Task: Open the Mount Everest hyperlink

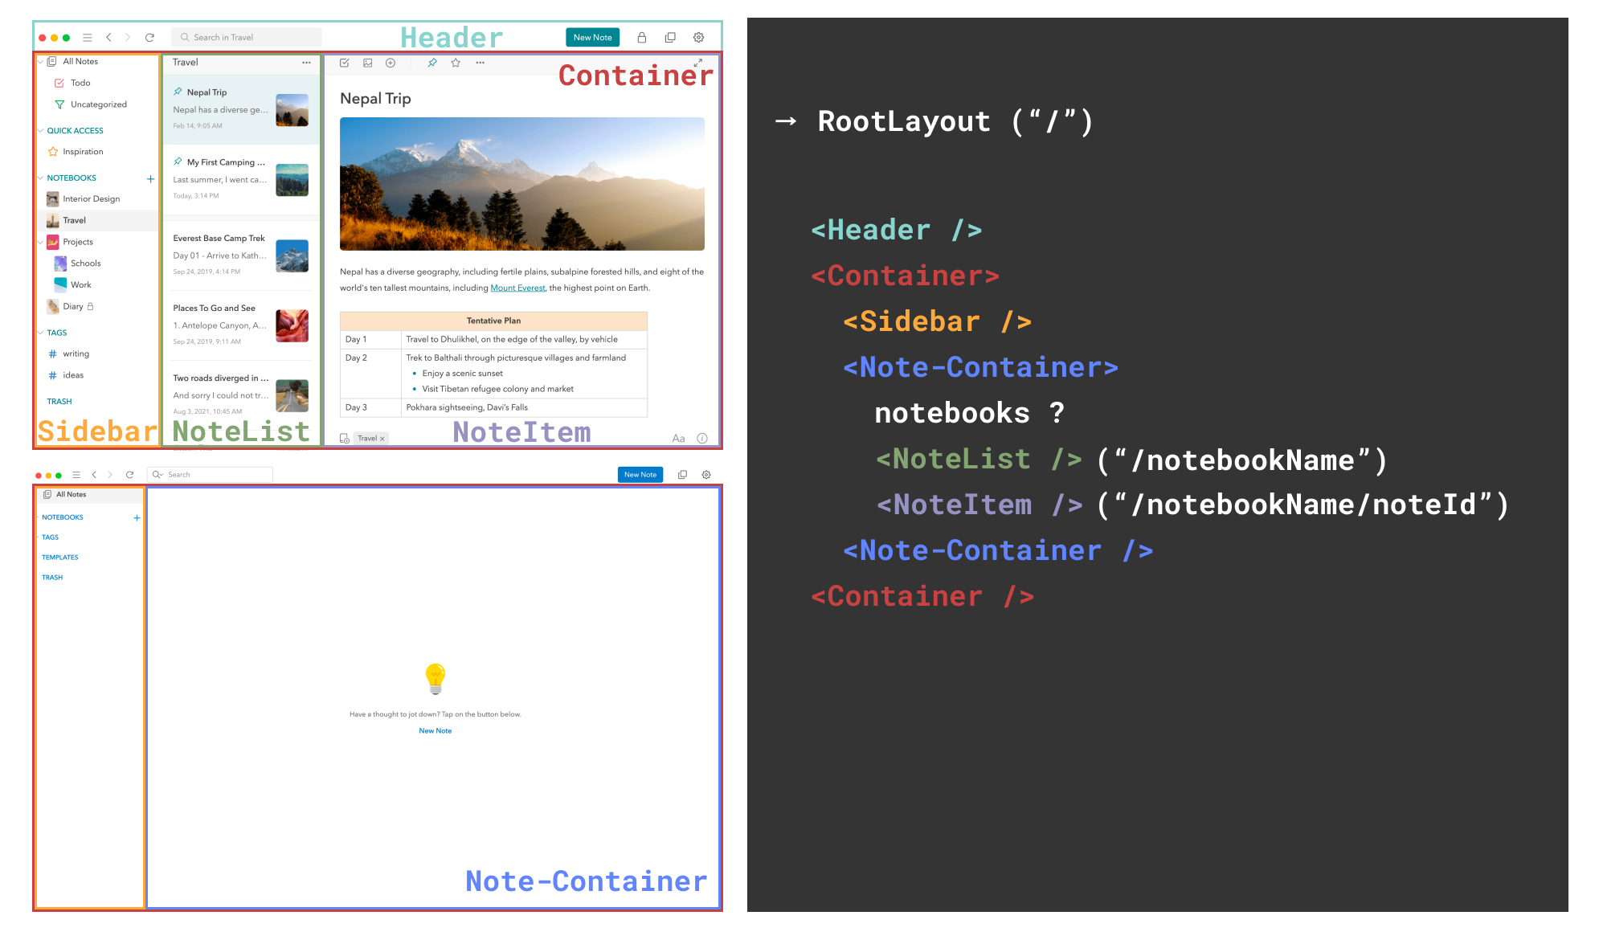Action: tap(517, 288)
